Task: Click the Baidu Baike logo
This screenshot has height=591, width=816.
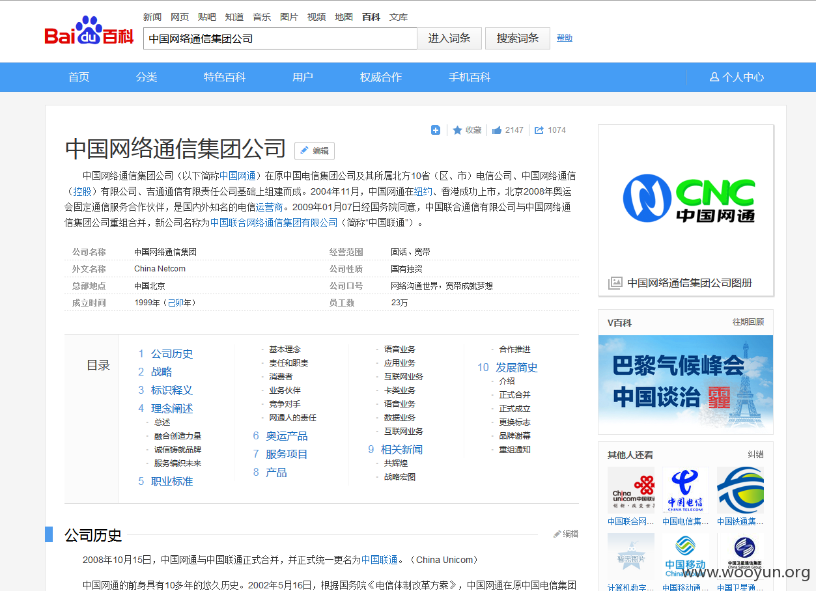Action: click(89, 32)
